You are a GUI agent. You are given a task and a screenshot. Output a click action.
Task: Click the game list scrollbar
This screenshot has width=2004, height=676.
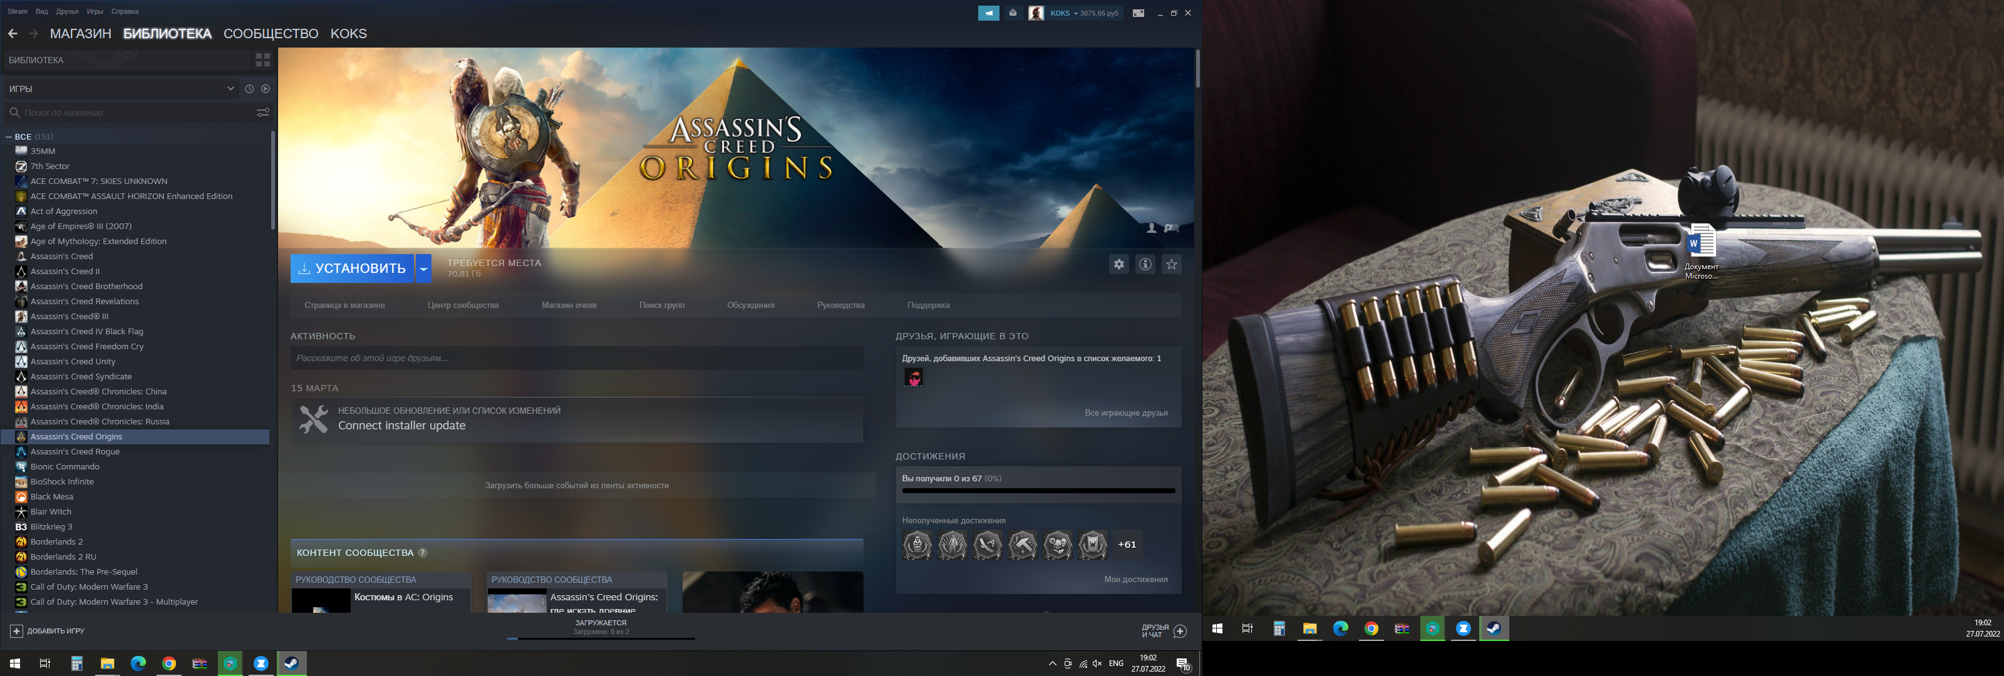(x=272, y=180)
